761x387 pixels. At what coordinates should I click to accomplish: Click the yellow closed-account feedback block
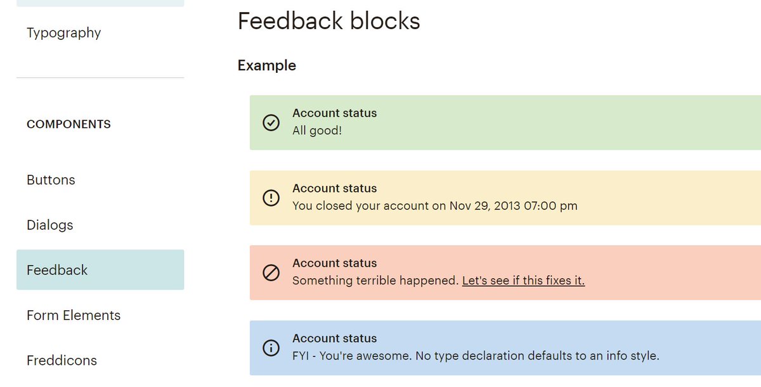click(x=505, y=198)
